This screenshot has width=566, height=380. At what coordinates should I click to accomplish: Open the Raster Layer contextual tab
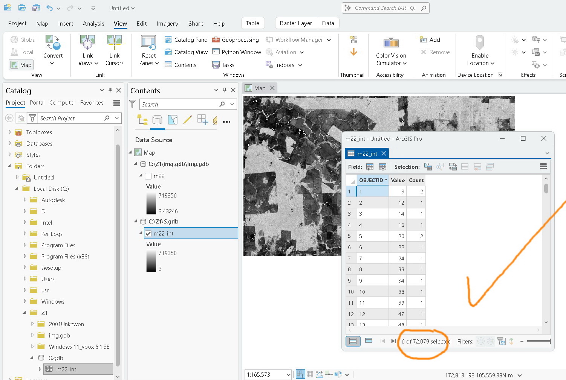pyautogui.click(x=296, y=23)
